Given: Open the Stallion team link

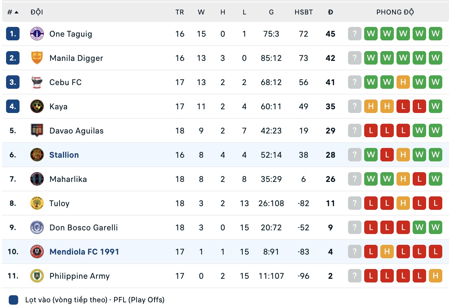Looking at the screenshot, I should [x=64, y=155].
